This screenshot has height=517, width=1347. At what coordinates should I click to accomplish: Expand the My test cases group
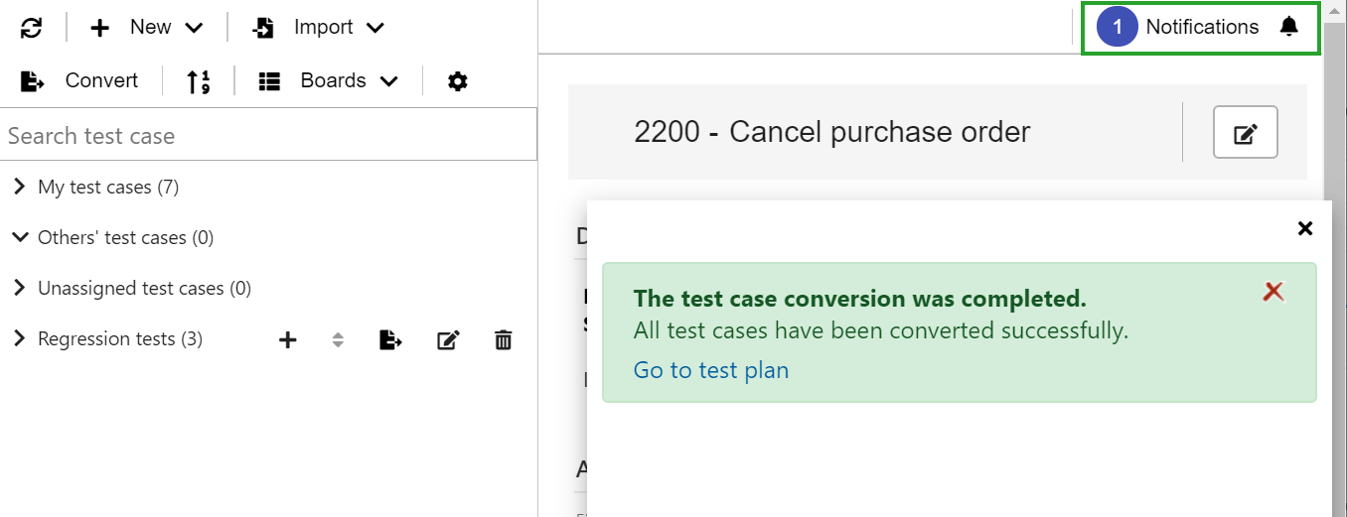[19, 187]
